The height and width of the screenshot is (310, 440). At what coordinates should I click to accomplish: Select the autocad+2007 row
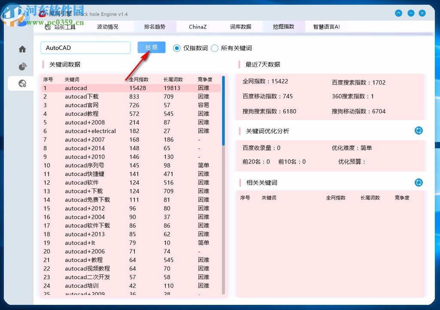[131, 140]
